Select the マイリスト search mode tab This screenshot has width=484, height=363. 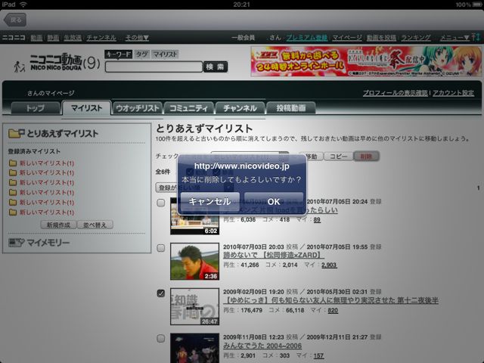click(x=165, y=54)
